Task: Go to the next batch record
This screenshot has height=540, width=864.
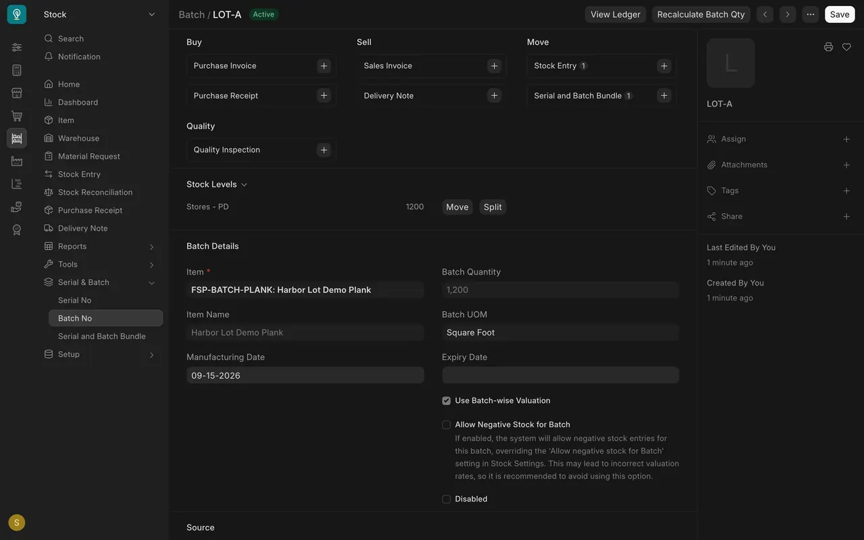Action: pyautogui.click(x=788, y=14)
